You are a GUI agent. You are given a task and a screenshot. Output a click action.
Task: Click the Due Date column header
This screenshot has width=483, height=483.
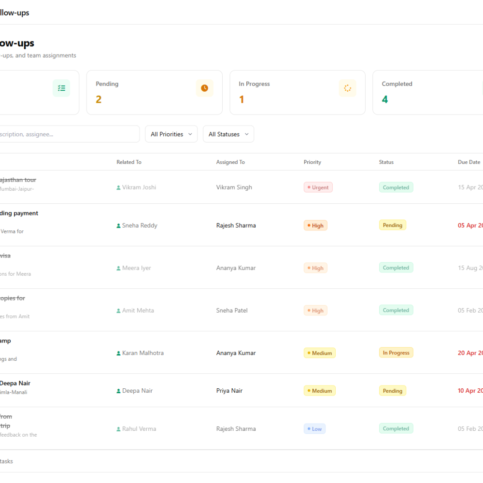tap(469, 162)
